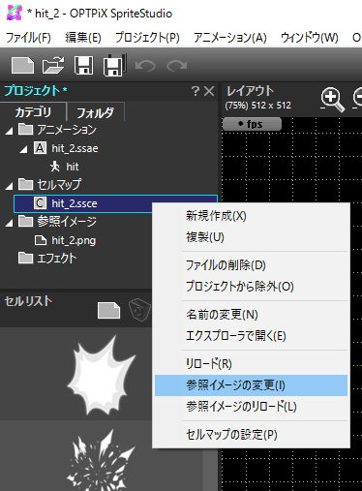362x491 pixels.
Task: Click the Redo arrow icon
Action: (x=177, y=66)
